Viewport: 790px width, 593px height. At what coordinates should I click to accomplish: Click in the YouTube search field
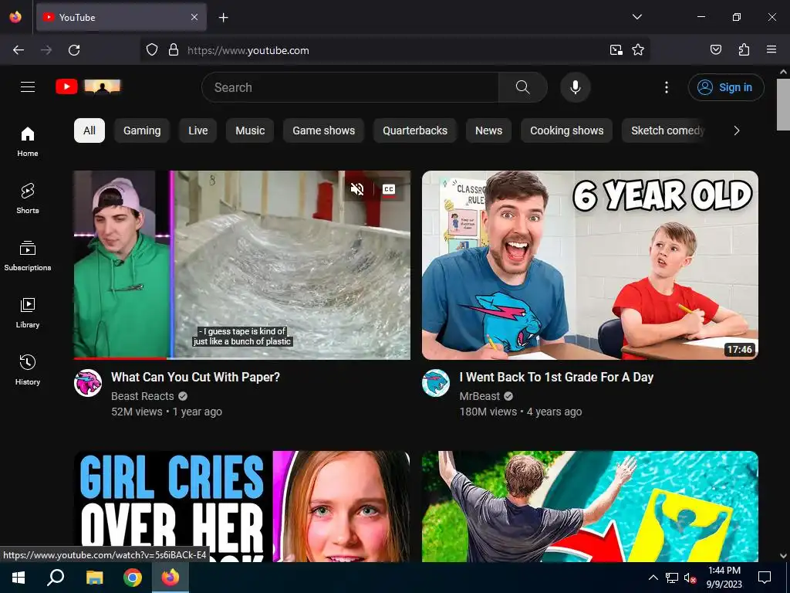point(350,87)
